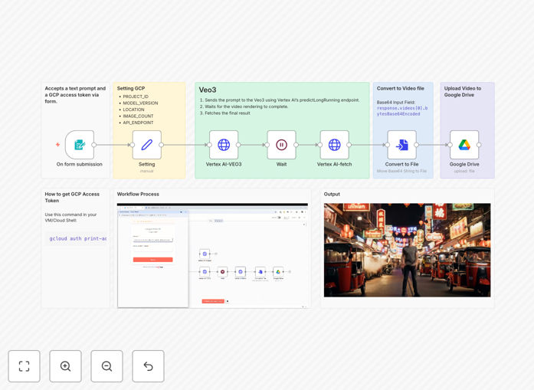Click the fit-to-view canvas button

(x=25, y=366)
